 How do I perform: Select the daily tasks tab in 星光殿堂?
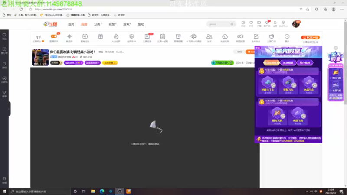tap(272, 62)
